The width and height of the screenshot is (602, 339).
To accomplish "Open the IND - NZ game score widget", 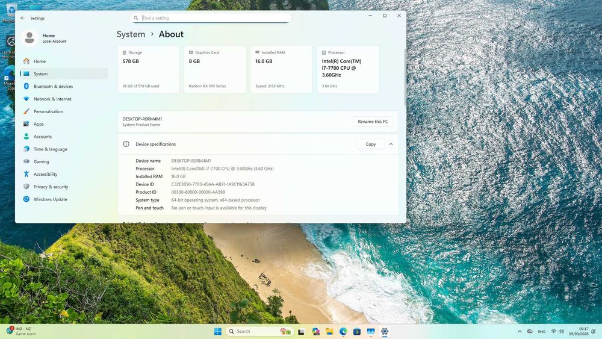I will point(22,331).
